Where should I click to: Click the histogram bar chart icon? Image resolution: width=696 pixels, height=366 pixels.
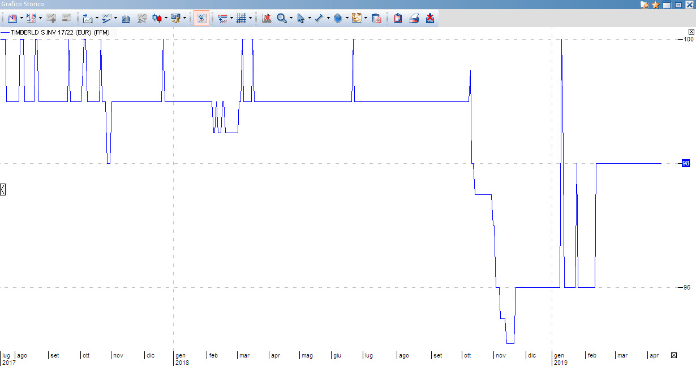[x=126, y=18]
